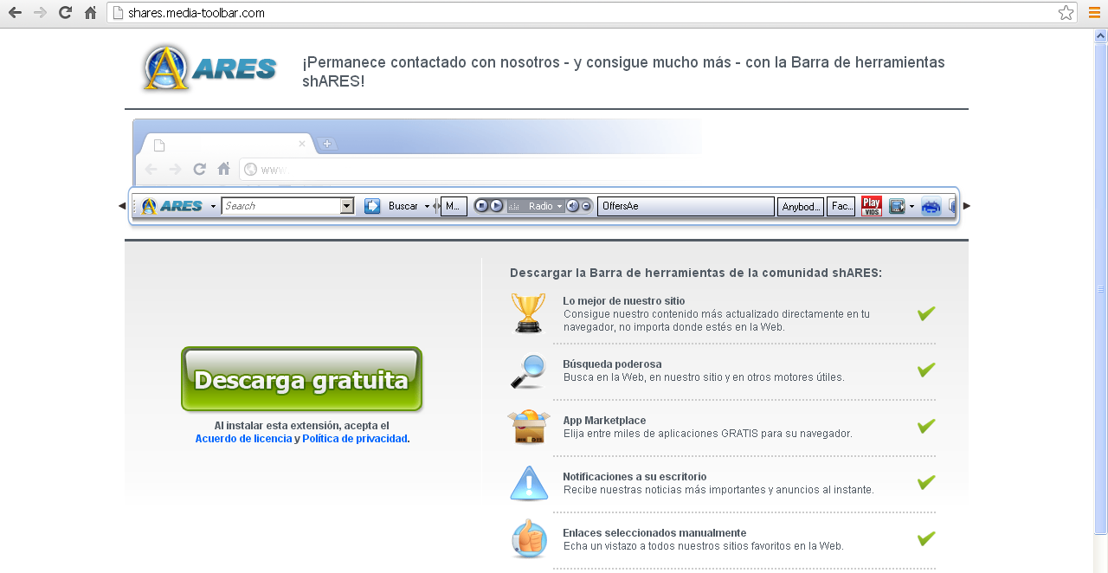1108x573 pixels.
Task: Click the 'M...' toolbar button
Action: (x=454, y=206)
